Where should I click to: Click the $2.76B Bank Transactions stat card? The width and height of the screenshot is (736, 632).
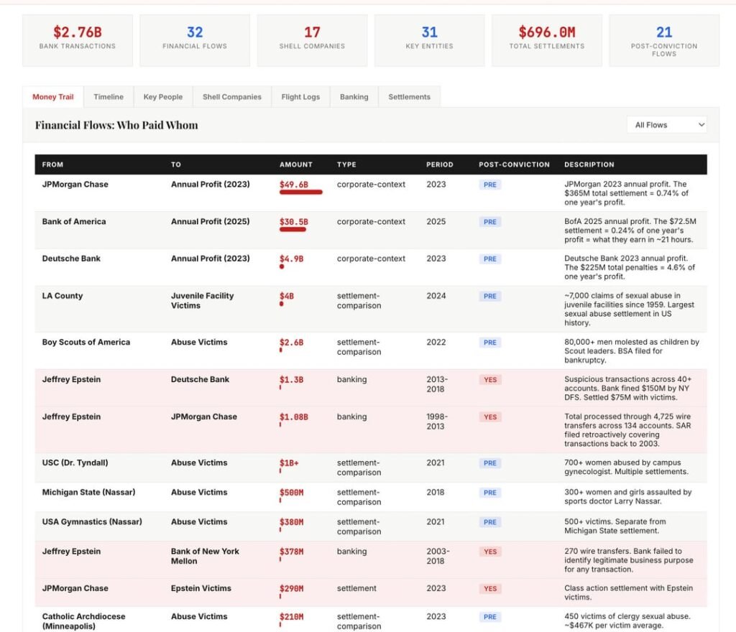click(x=78, y=40)
